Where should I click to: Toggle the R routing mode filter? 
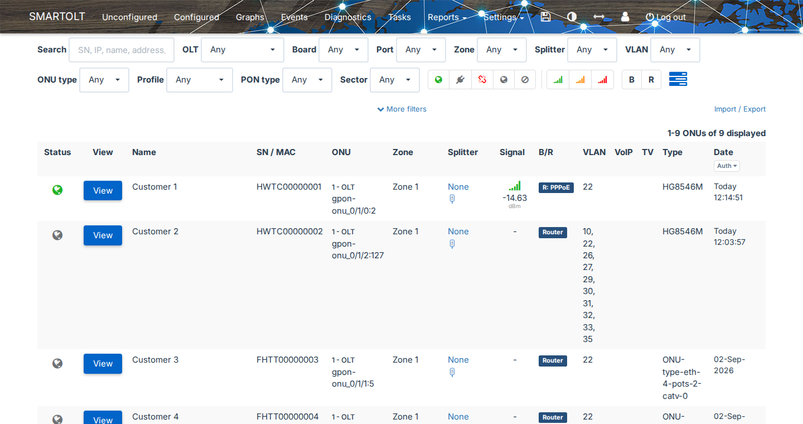(x=651, y=80)
